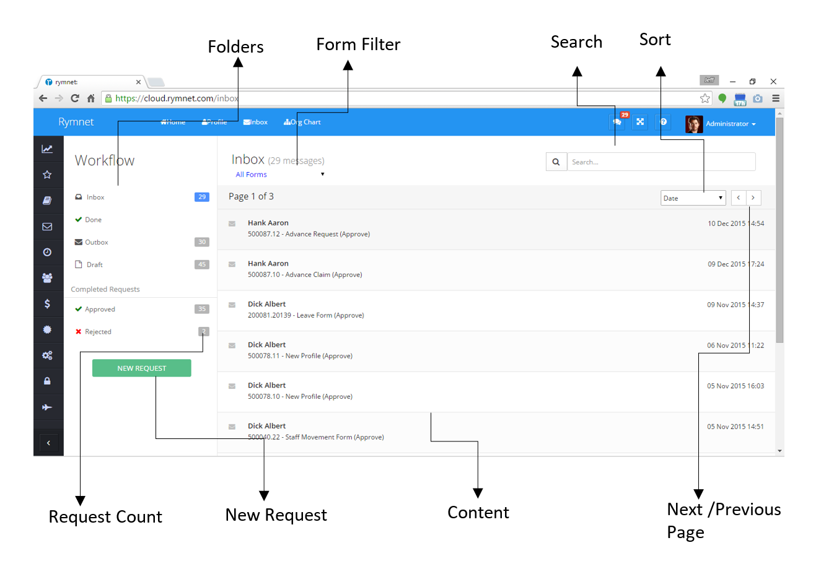The width and height of the screenshot is (821, 587).
Task: Open the Date sort dropdown
Action: 693,198
